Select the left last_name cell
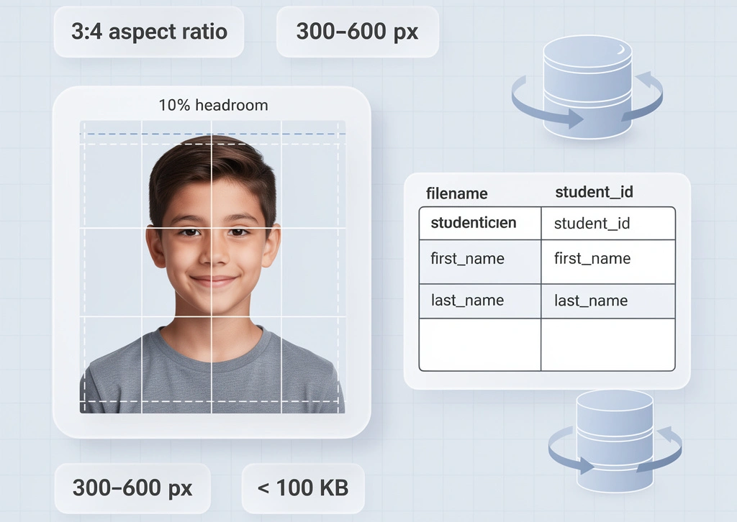737x522 pixels. click(x=480, y=301)
